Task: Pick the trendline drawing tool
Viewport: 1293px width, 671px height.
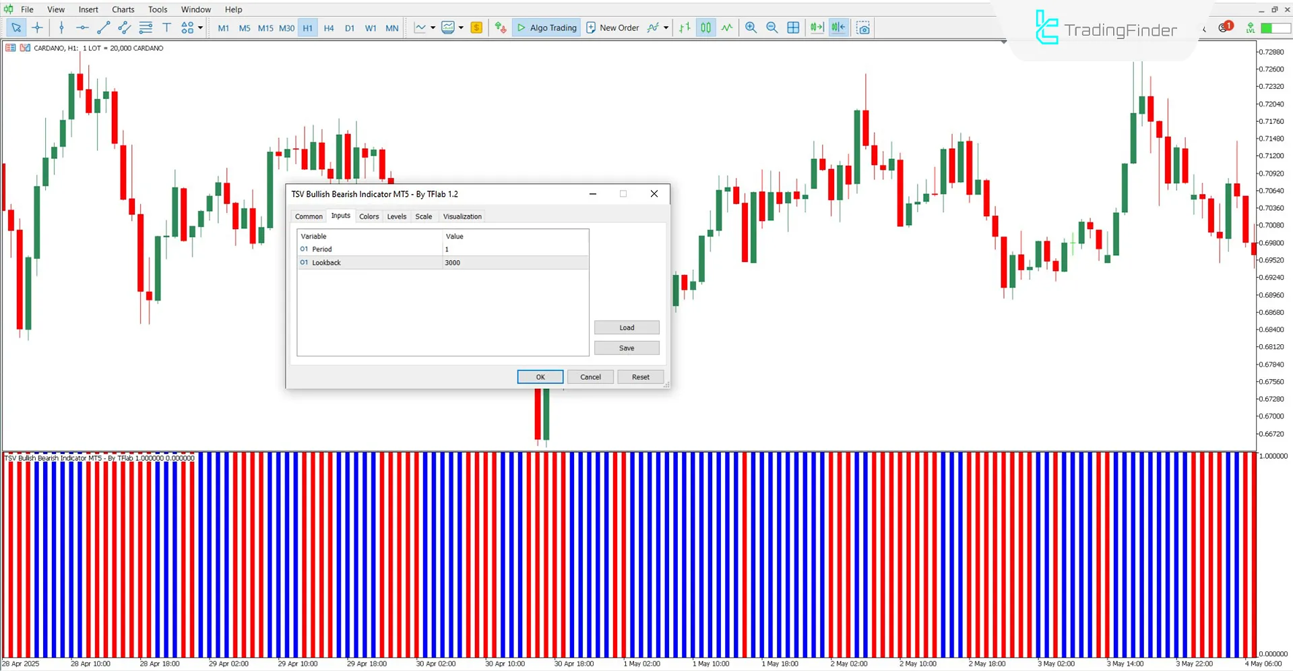Action: click(103, 28)
